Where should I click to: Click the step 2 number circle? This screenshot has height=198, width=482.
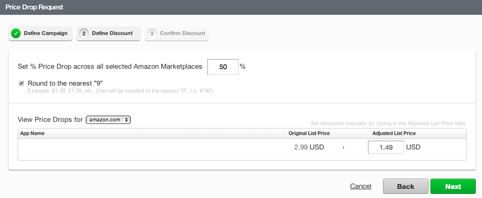(84, 33)
